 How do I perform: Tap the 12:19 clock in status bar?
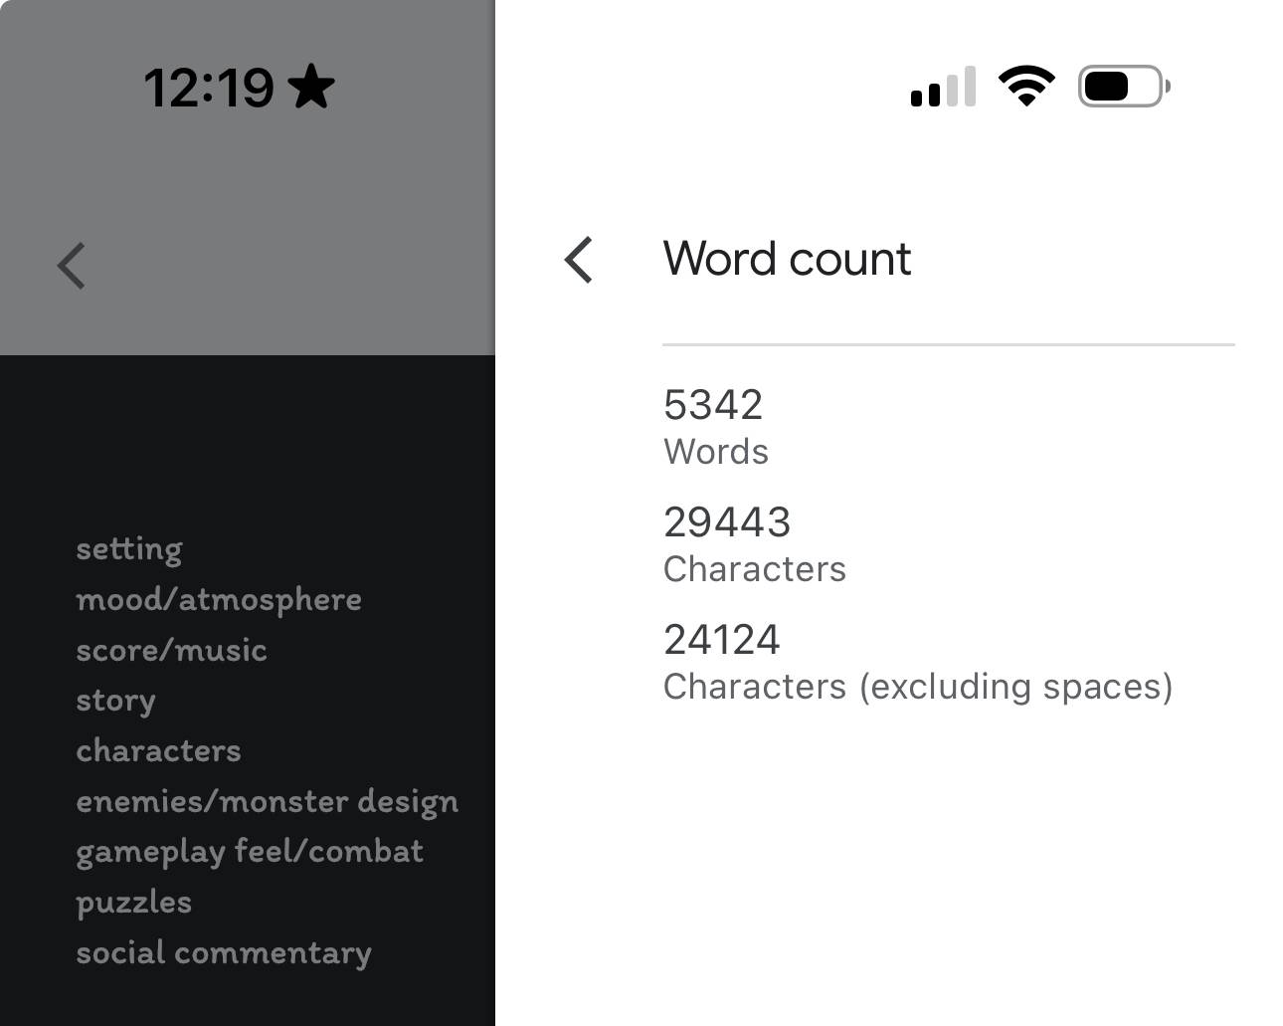pyautogui.click(x=209, y=88)
